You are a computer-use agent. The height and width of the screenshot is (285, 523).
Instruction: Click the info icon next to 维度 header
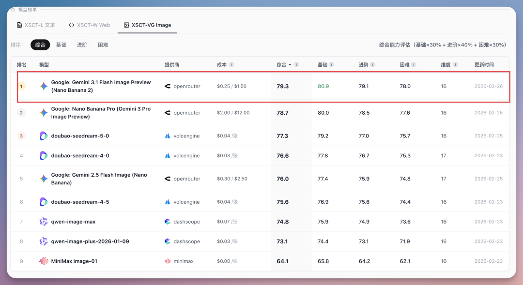[455, 65]
